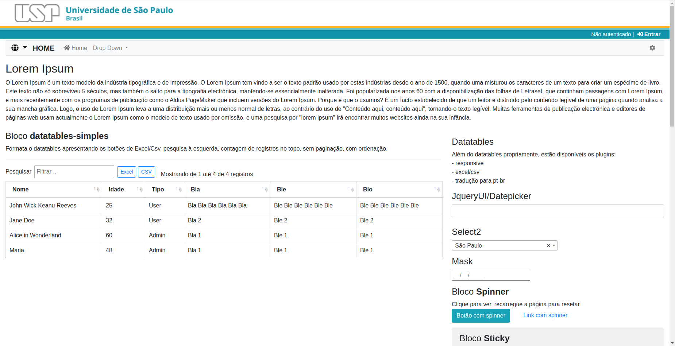Click the Link com spinner link

tap(545, 315)
